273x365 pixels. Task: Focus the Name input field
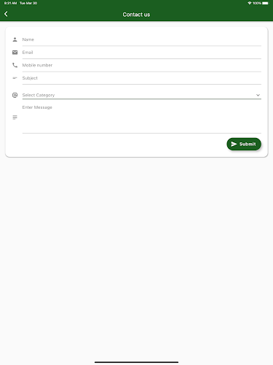point(142,39)
